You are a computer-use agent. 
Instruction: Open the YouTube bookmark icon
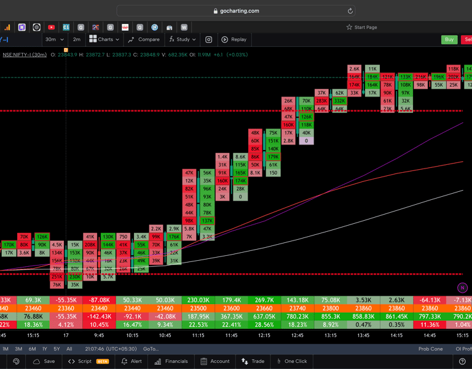[51, 28]
